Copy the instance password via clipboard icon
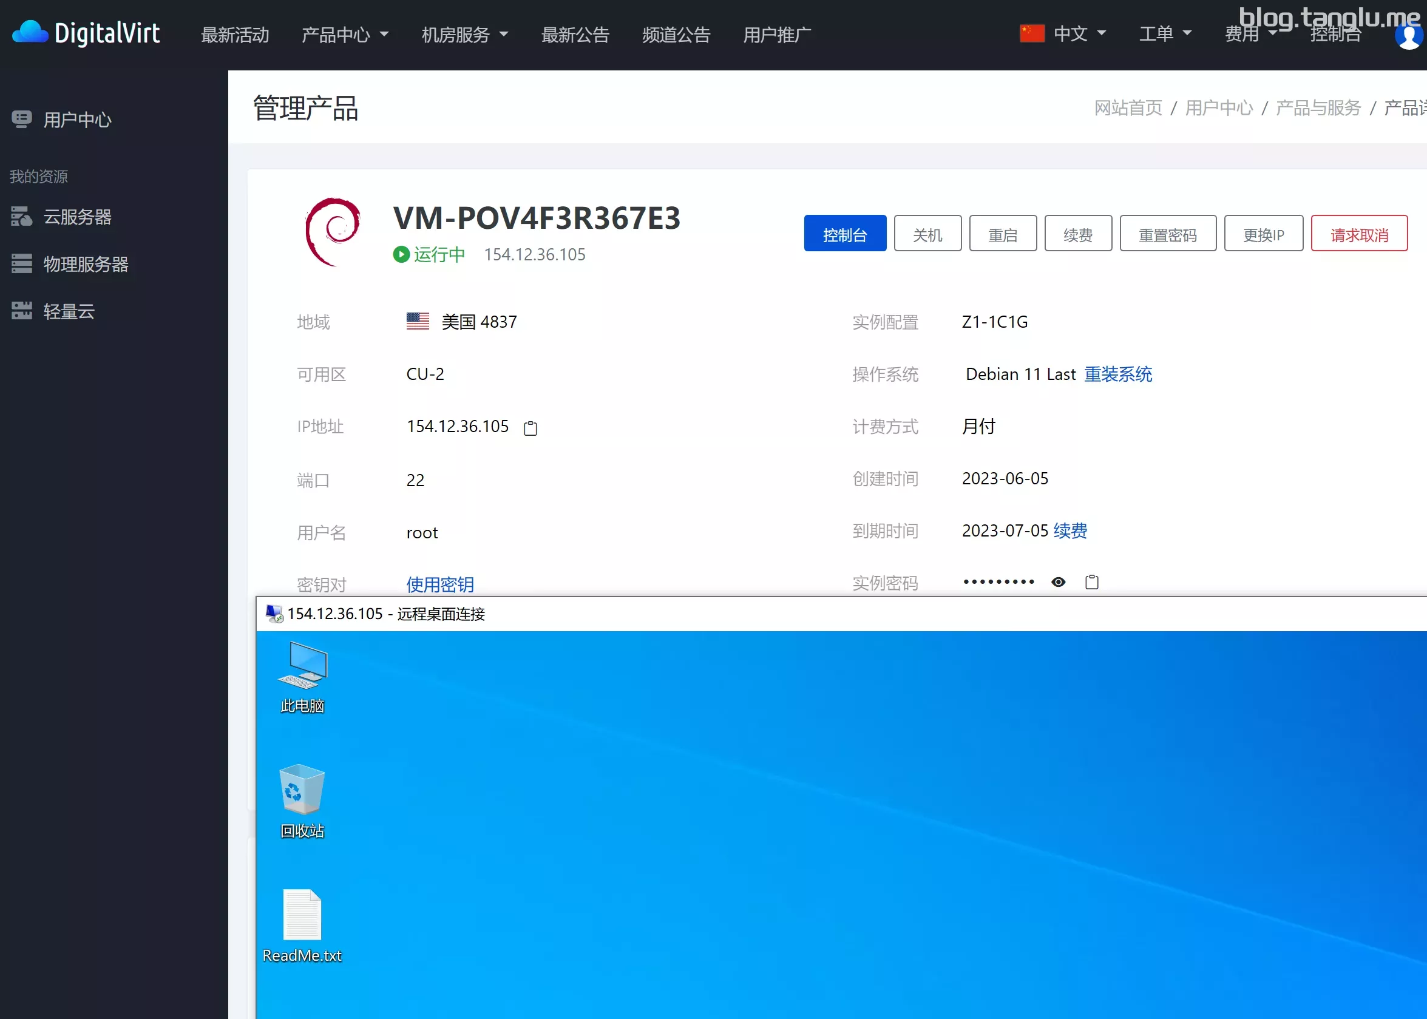 tap(1091, 581)
